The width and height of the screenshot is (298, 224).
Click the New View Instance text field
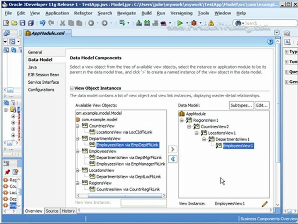(x=143, y=203)
